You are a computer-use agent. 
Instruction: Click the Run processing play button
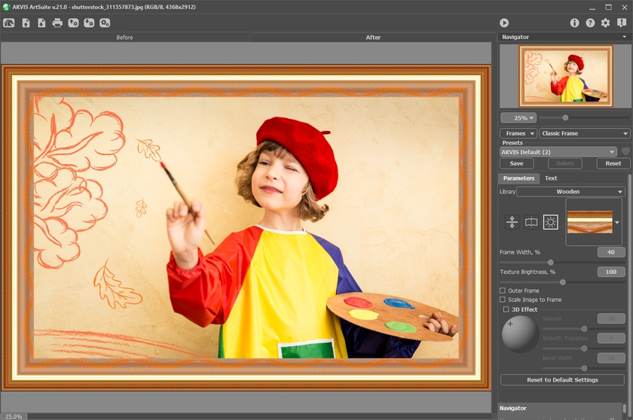(x=504, y=23)
